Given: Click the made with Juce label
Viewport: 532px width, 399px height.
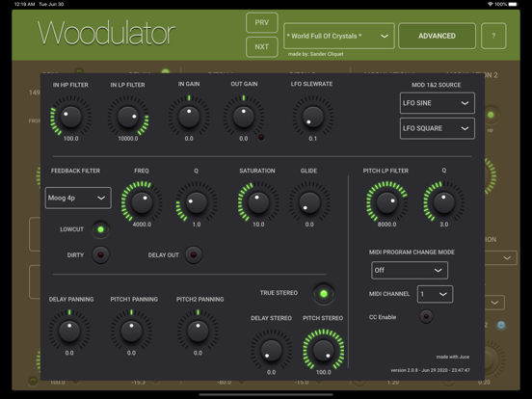Looking at the screenshot, I should click(453, 357).
